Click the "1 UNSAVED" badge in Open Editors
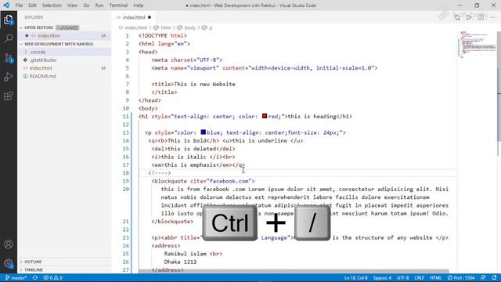Viewport: 501px width, 282px height. (67, 28)
